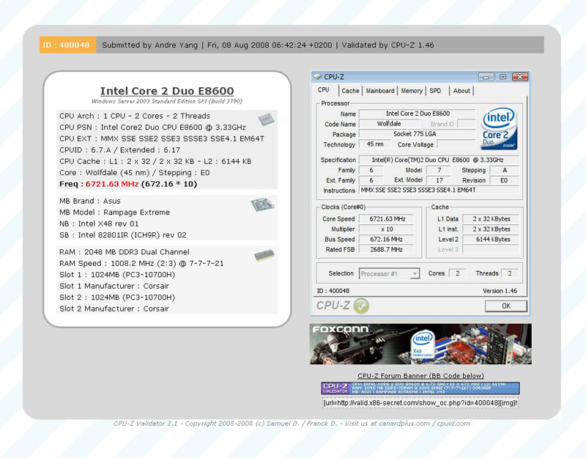
Task: Click the CPU-Z Validator forum banner image
Action: point(420,388)
